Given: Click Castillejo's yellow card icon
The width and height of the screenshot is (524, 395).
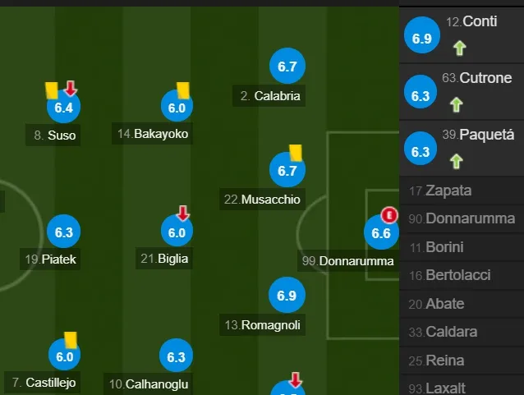Looking at the screenshot, I should (x=71, y=340).
